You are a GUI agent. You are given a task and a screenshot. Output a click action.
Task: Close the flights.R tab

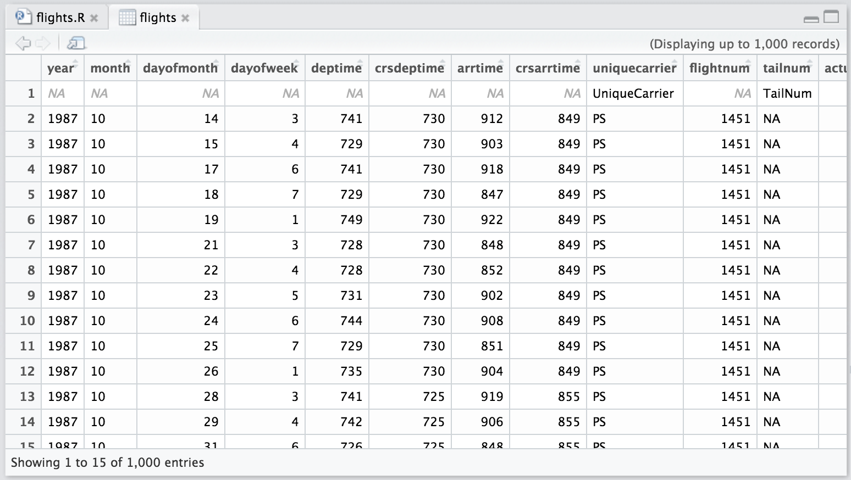(x=94, y=18)
